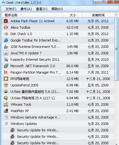Select the UUSee 播放插件基础包 5.8.121 text
The width and height of the screenshot is (119, 145).
(x=35, y=91)
